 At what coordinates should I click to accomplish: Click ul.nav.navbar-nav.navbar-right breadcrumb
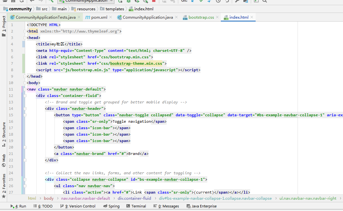[308, 198]
